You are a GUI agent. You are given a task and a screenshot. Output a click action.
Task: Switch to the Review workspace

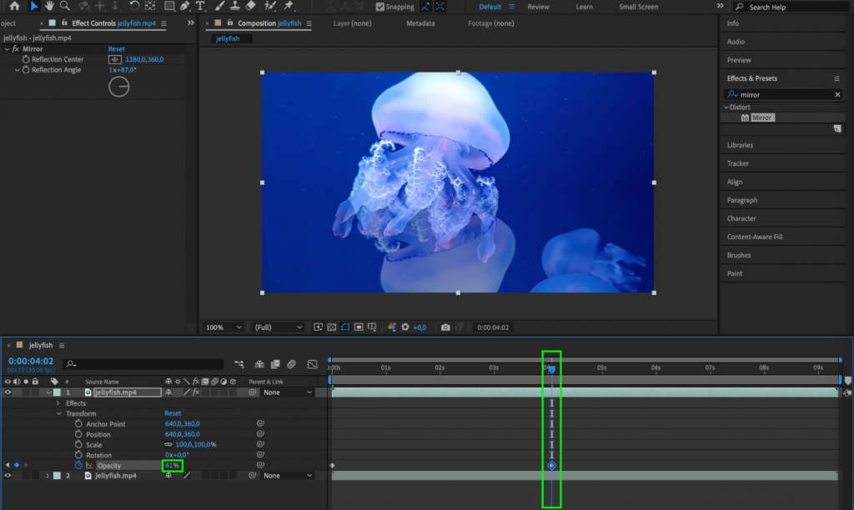(538, 7)
